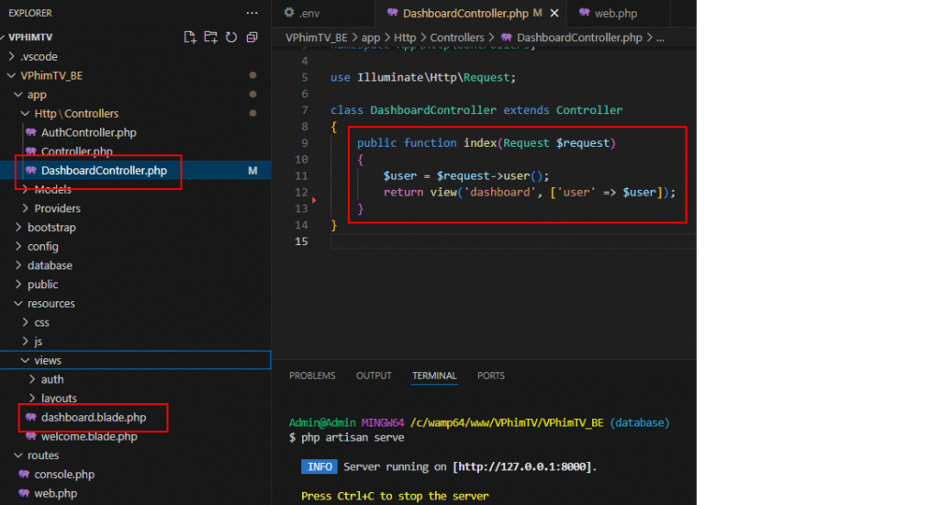Click the New Folder icon in Explorer
Image resolution: width=940 pixels, height=505 pixels.
tap(210, 37)
